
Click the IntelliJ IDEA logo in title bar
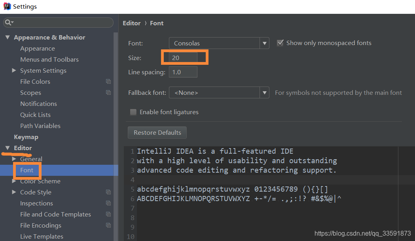pos(7,6)
